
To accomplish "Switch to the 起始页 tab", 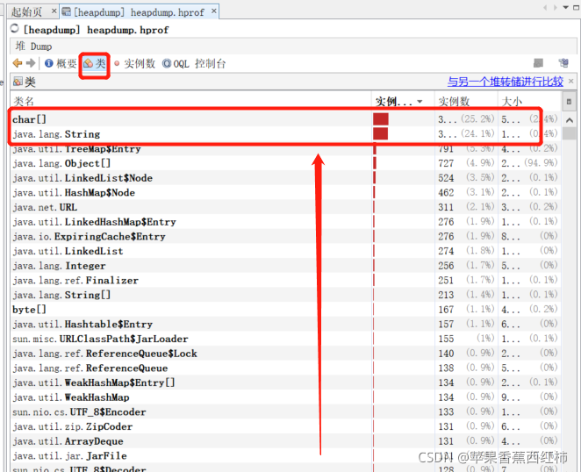I will [26, 12].
